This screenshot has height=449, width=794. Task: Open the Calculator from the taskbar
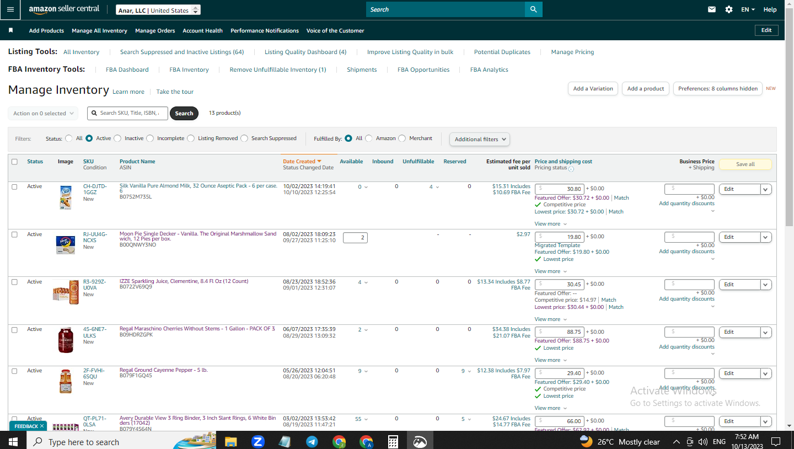(393, 442)
